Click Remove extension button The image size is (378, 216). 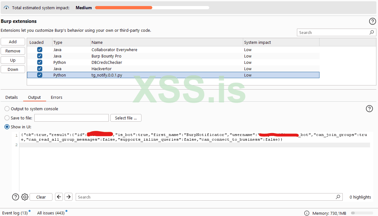(13, 51)
